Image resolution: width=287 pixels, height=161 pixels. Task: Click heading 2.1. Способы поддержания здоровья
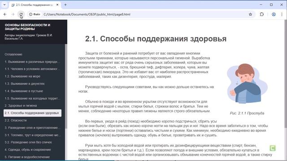coord(156,39)
